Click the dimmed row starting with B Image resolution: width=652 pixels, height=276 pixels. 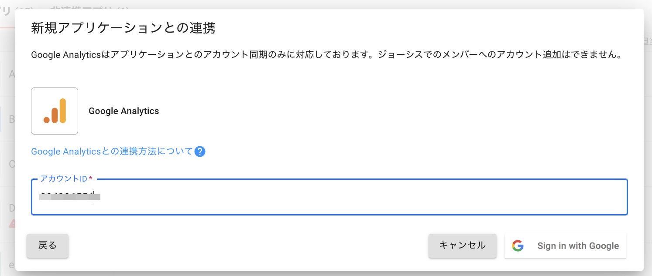pyautogui.click(x=12, y=119)
